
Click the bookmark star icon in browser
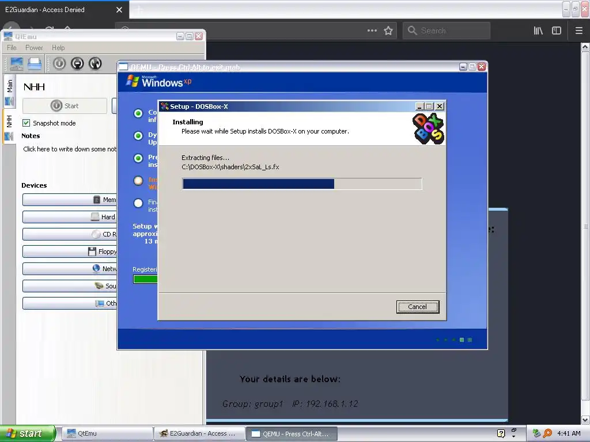[388, 31]
